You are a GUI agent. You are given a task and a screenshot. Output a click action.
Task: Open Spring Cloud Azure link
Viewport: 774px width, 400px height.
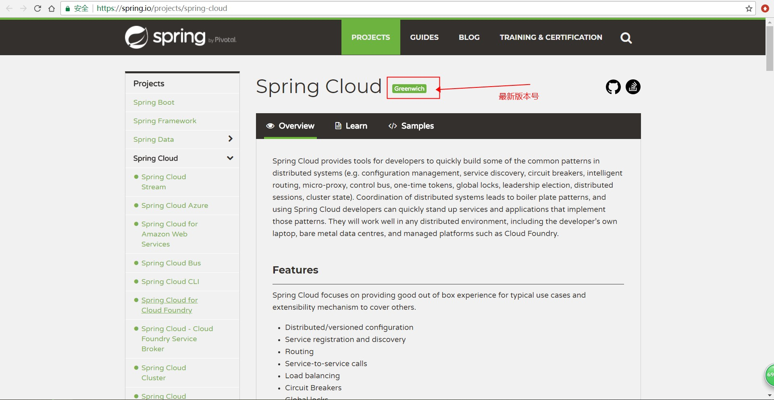pyautogui.click(x=175, y=205)
